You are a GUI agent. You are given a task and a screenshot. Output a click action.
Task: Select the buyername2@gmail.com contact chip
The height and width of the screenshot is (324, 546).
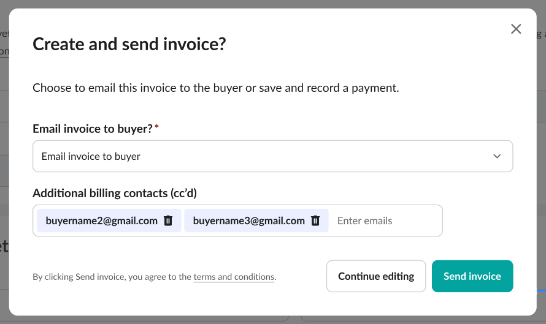tap(102, 221)
